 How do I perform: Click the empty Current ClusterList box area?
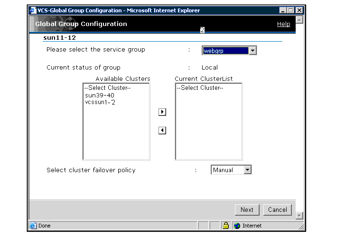208,128
